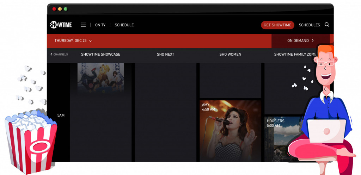The height and width of the screenshot is (175, 361).
Task: Select the Schedule menu item
Action: (124, 25)
